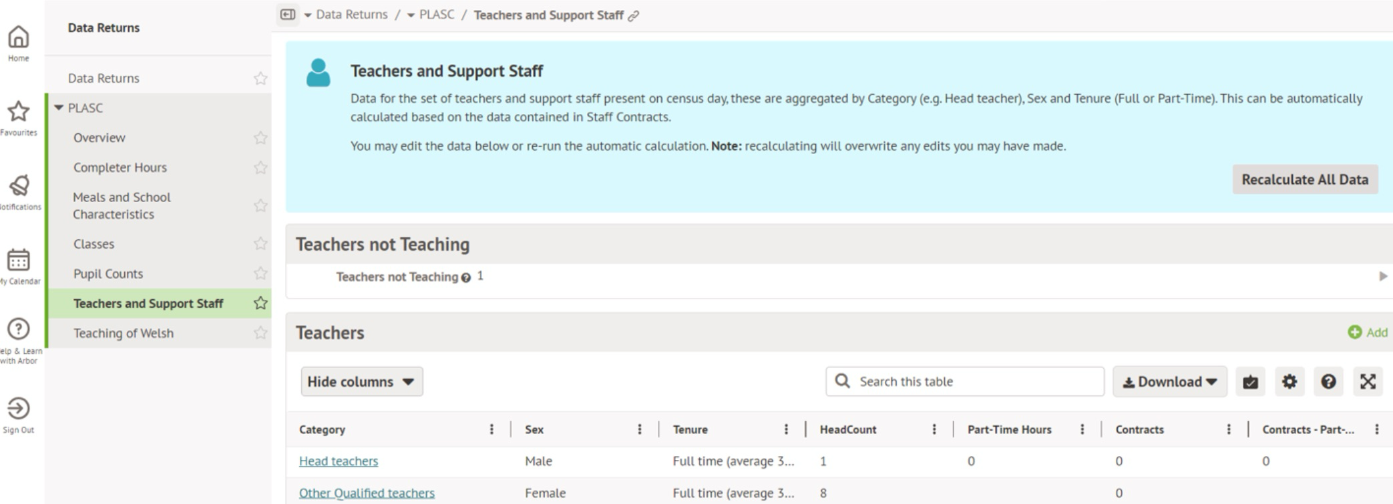Open Notifications bell icon
The height and width of the screenshot is (504, 1393).
(x=18, y=186)
